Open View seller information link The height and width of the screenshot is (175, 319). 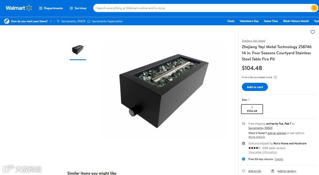pyautogui.click(x=263, y=152)
